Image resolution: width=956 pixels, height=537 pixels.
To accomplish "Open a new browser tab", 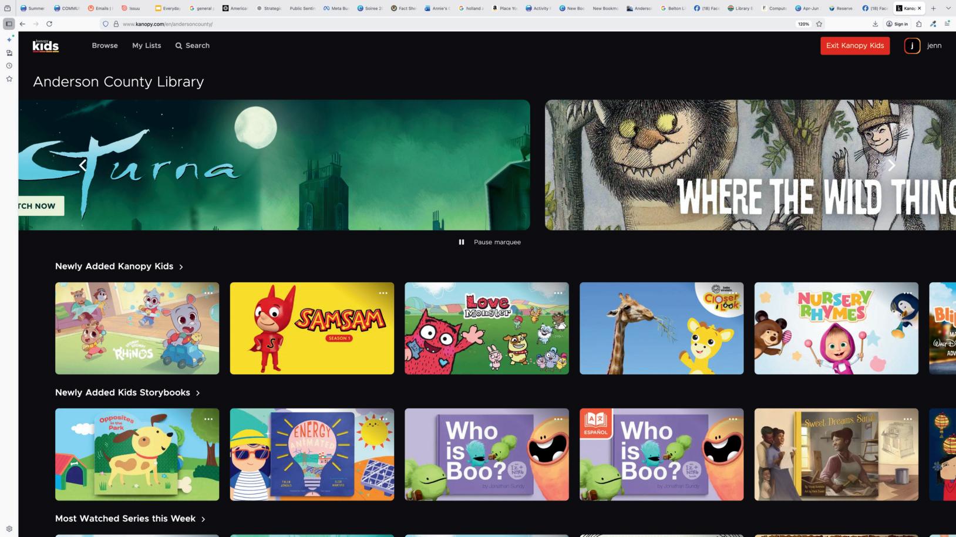I will point(933,8).
